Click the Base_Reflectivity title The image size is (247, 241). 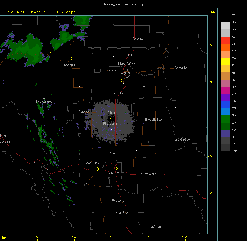pos(123,4)
